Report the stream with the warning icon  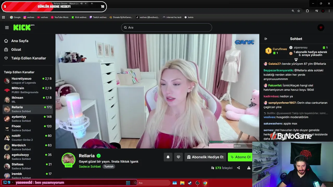(249, 168)
